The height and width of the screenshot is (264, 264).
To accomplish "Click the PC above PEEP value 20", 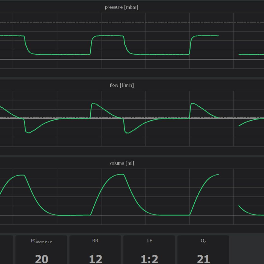I will point(41,259).
